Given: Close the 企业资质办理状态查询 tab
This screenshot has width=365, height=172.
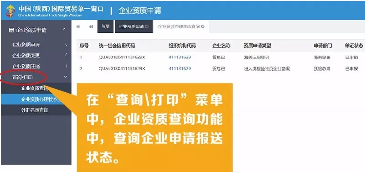Looking at the screenshot, I should click(203, 26).
